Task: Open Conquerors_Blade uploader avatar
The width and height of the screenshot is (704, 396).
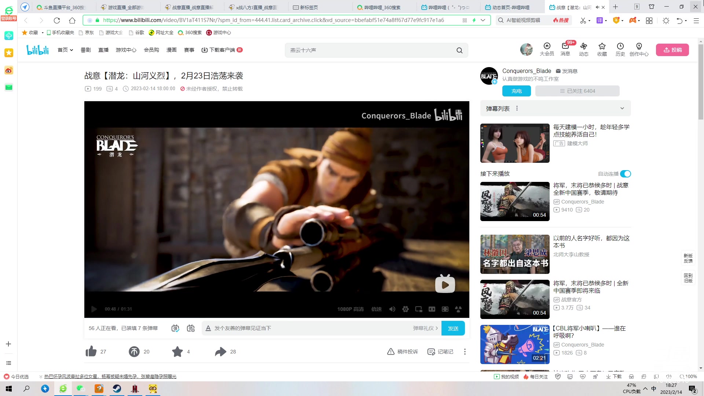Action: click(489, 76)
